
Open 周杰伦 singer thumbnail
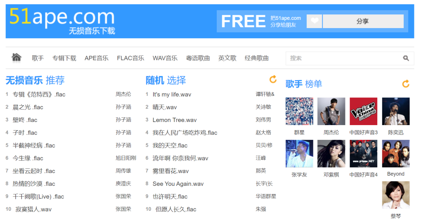[331, 111]
